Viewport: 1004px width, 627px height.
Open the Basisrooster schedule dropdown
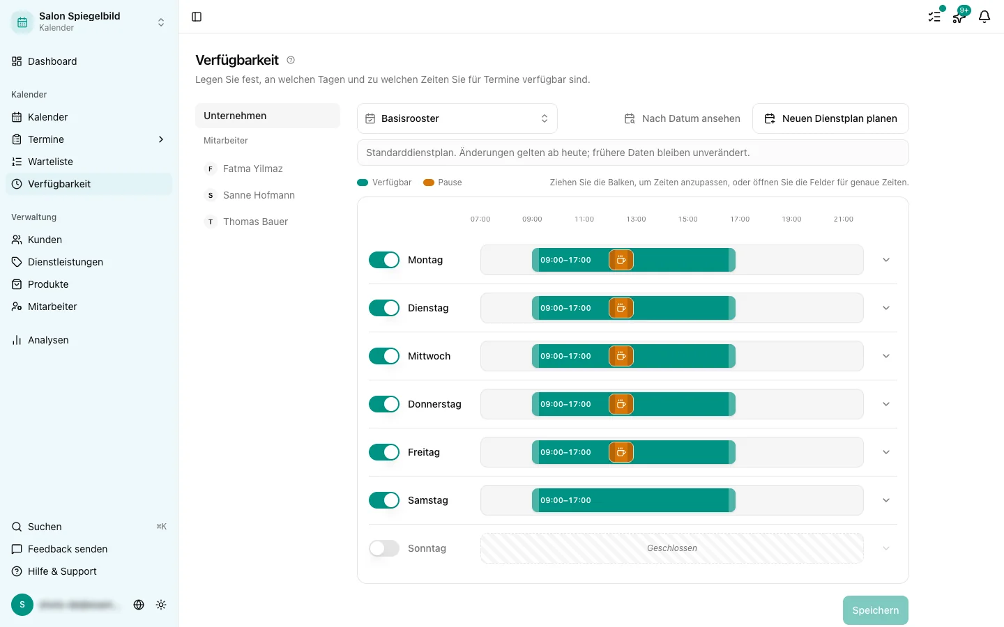pyautogui.click(x=457, y=118)
